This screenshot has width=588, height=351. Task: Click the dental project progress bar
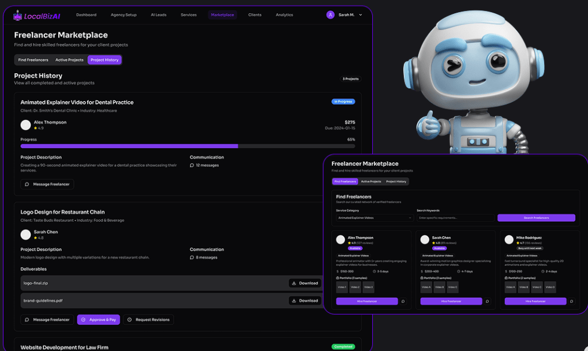188,146
